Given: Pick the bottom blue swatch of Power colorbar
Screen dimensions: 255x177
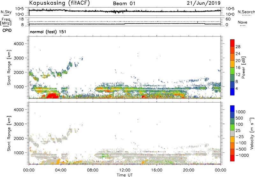Looking at the screenshot, I should tap(232, 92).
